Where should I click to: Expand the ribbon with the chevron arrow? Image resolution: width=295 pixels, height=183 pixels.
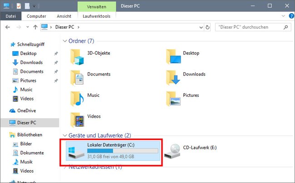[283, 16]
